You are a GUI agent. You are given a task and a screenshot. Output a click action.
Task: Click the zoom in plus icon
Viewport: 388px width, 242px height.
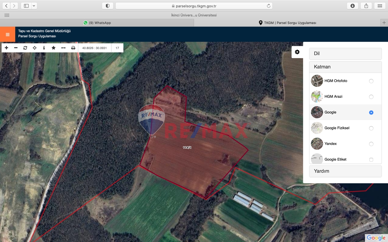(x=6, y=48)
